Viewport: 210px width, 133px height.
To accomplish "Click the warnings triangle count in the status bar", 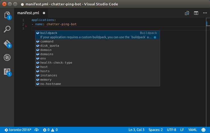I will [54, 130].
